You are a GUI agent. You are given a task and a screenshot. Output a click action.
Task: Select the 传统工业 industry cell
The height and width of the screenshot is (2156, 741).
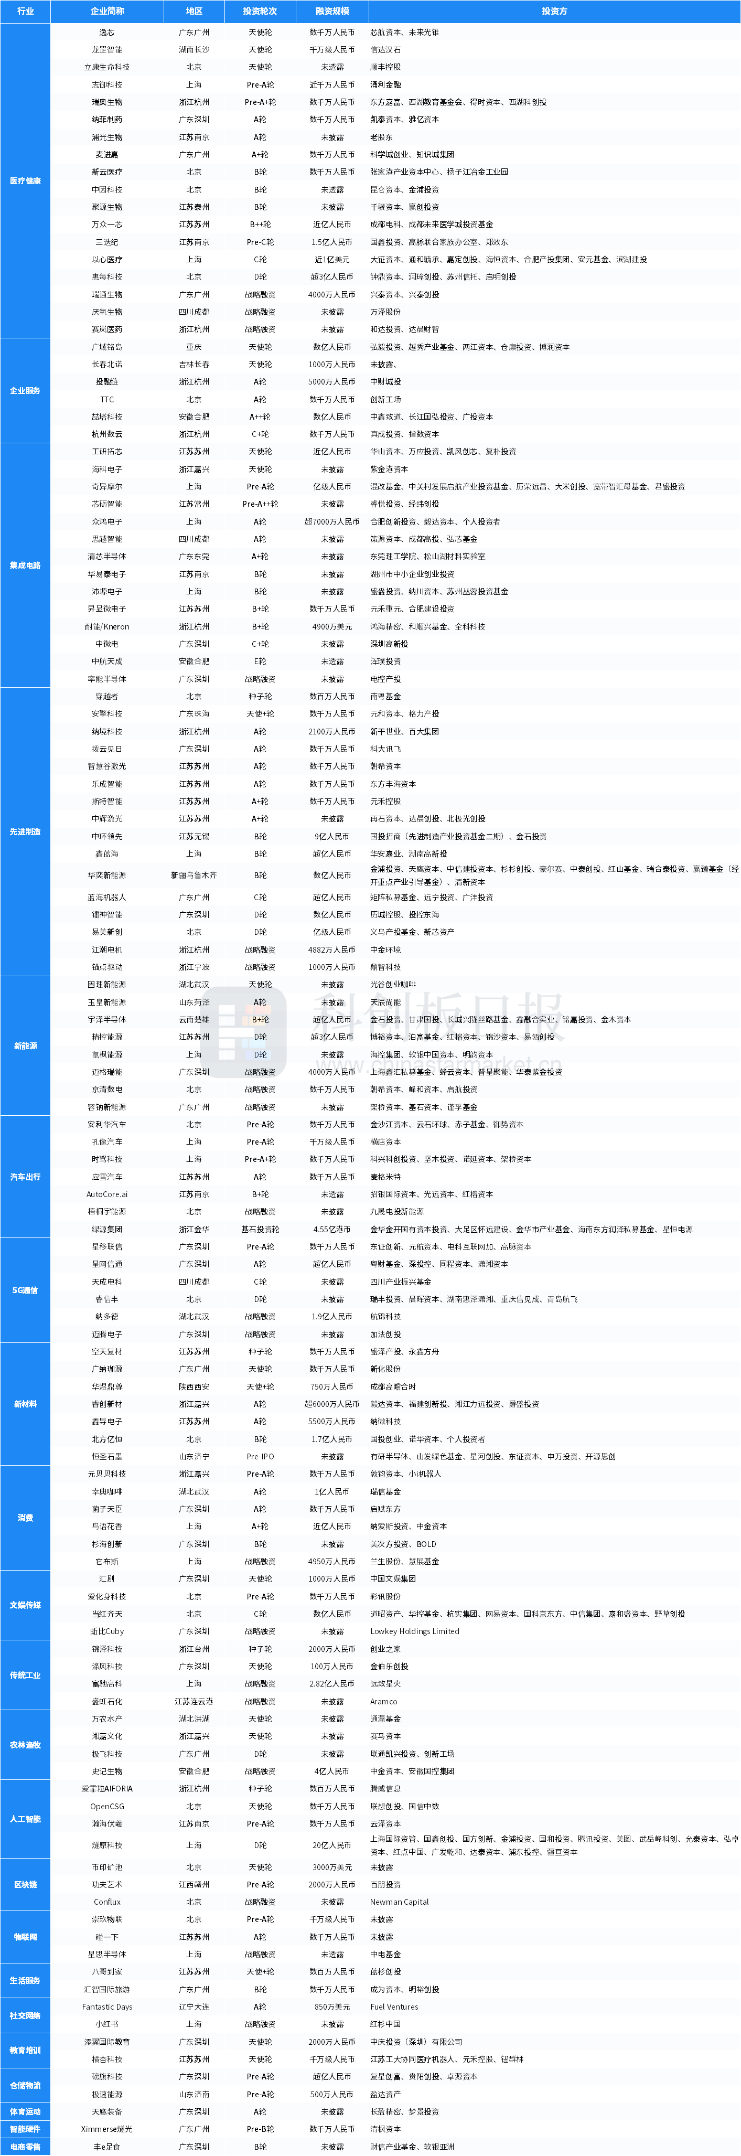pos(25,1675)
